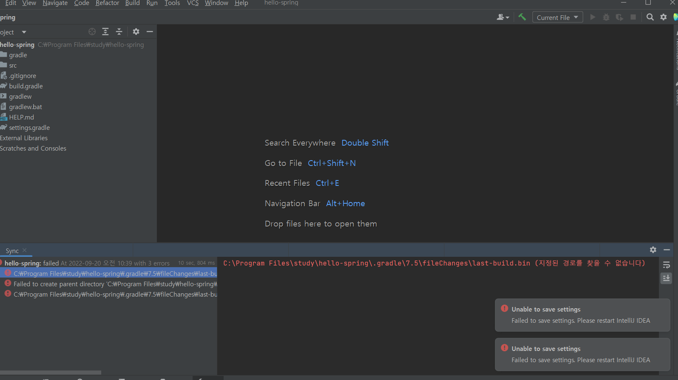
Task: Click the Alt+Home shortcut hint
Action: point(346,203)
